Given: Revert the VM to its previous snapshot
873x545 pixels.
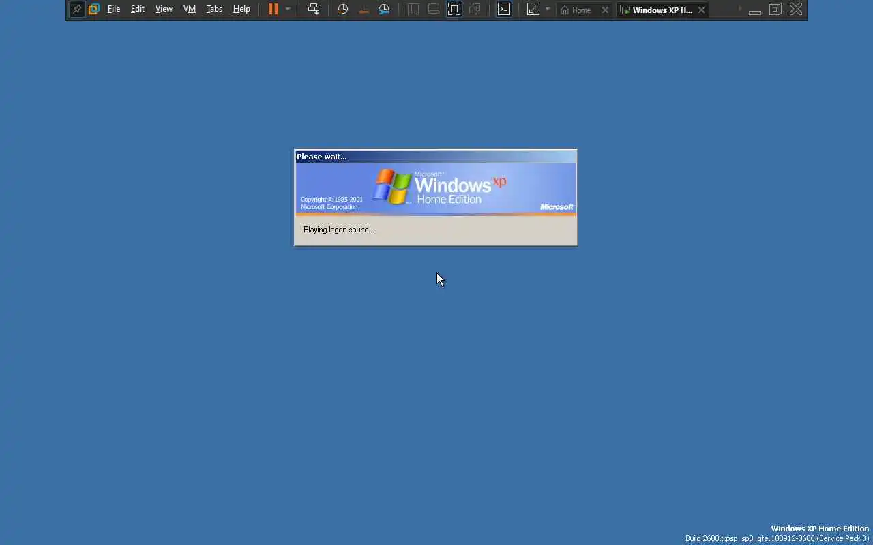Looking at the screenshot, I should (x=364, y=10).
